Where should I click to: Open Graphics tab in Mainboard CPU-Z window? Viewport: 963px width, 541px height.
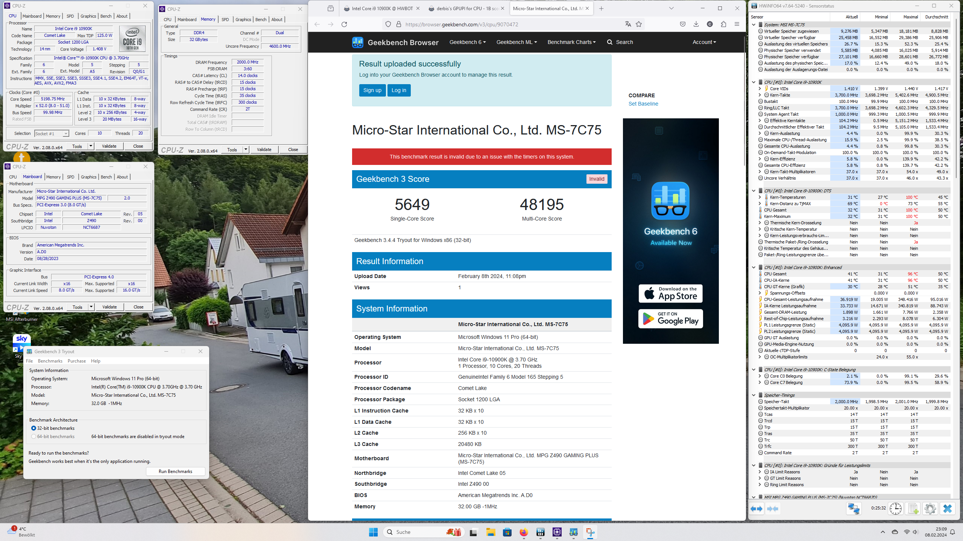coord(89,177)
